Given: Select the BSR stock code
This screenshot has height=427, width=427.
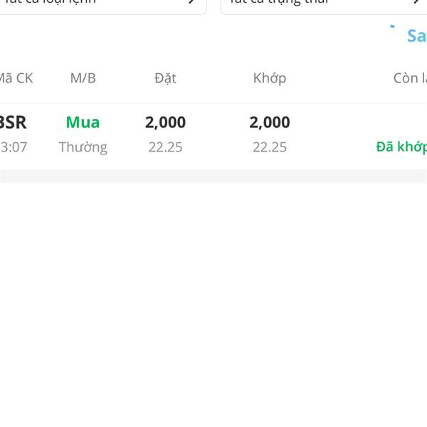Looking at the screenshot, I should 13,122.
